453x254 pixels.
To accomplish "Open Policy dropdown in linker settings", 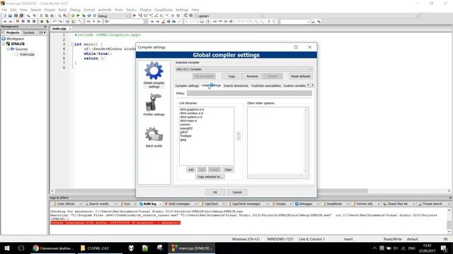I will coord(249,93).
